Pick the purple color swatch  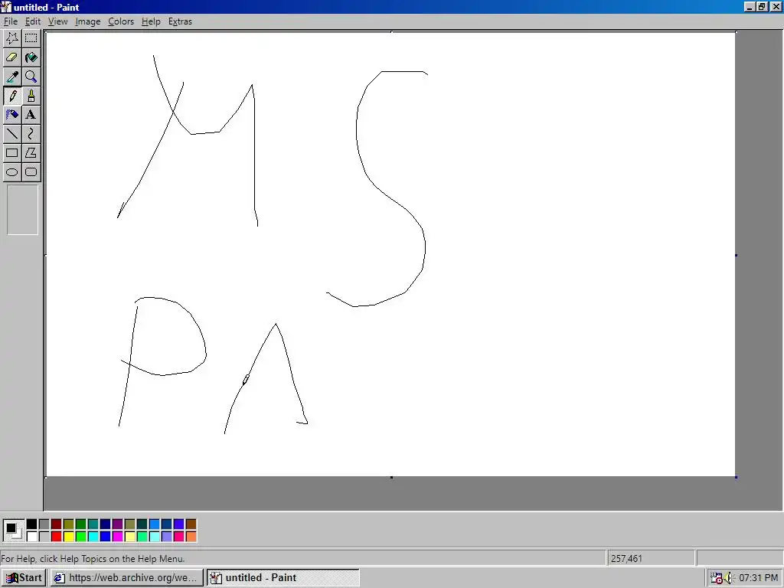117,524
